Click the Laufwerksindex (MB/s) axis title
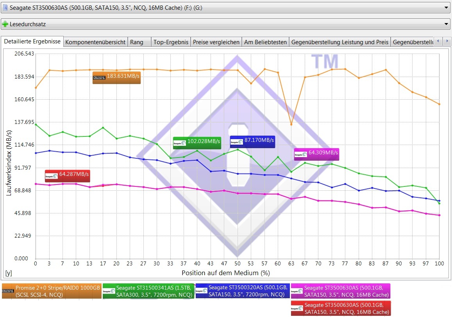 click(9, 163)
